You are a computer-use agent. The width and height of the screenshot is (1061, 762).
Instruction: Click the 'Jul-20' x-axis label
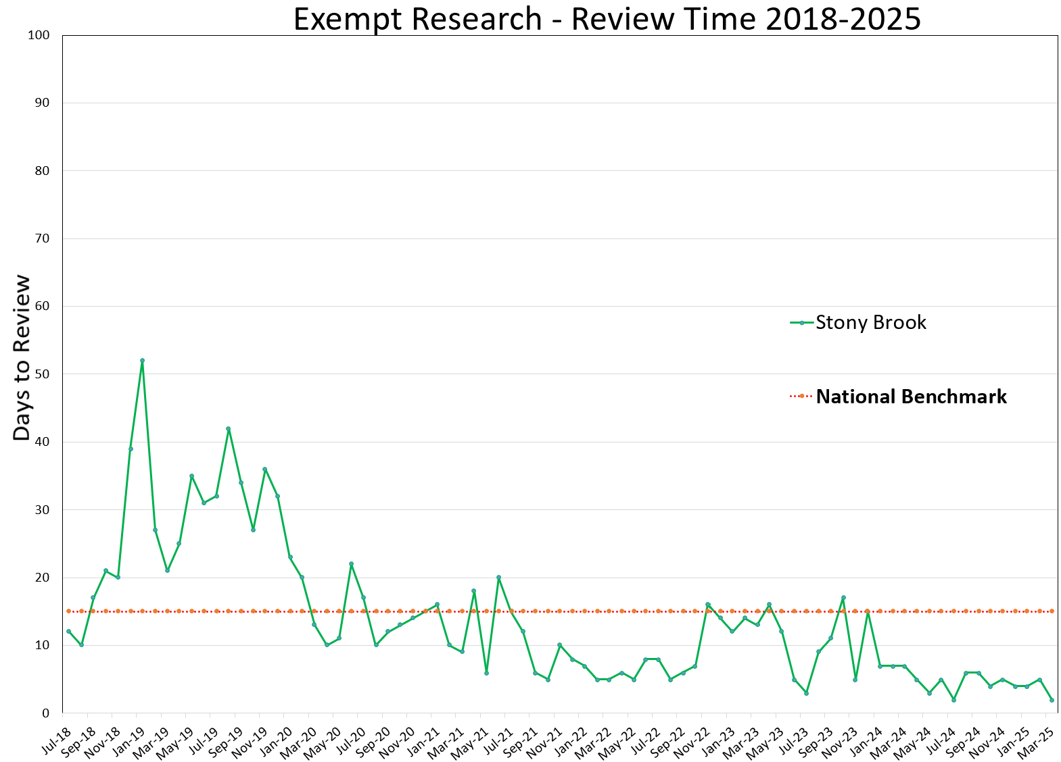coord(352,740)
